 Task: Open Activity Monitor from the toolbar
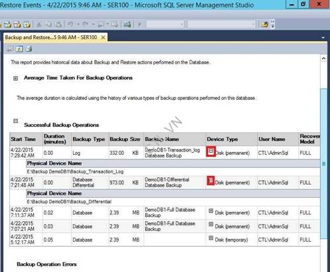[127, 24]
